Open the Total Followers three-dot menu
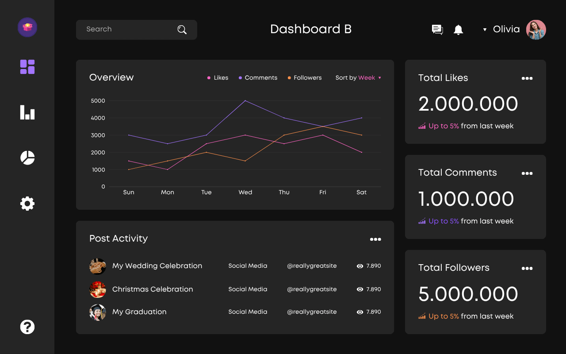This screenshot has height=354, width=566. coord(527,269)
